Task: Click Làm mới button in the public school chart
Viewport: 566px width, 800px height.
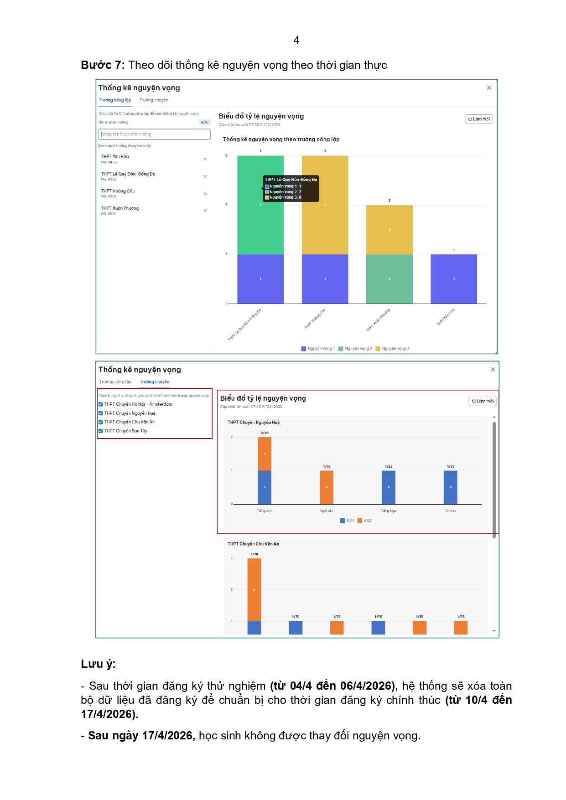Action: (x=479, y=119)
